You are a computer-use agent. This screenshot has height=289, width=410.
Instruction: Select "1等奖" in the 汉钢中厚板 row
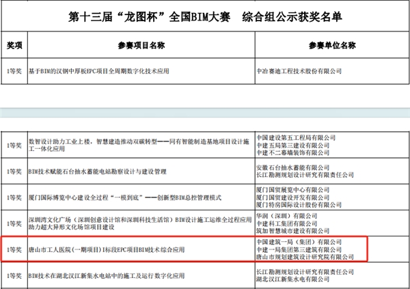coord(14,71)
